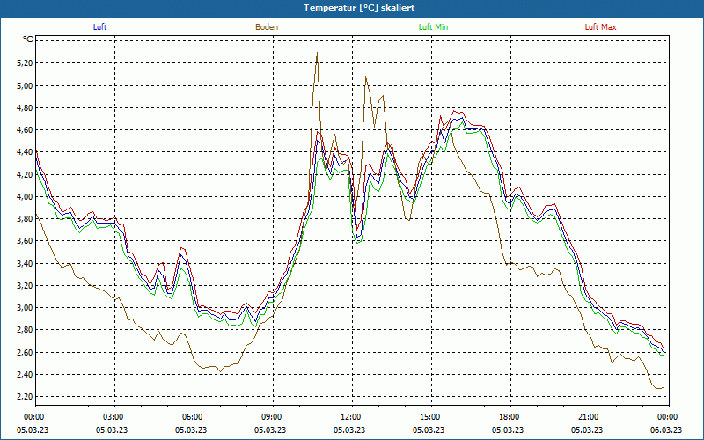Click the 5,00 y-axis value
The height and width of the screenshot is (440, 704).
click(26, 85)
